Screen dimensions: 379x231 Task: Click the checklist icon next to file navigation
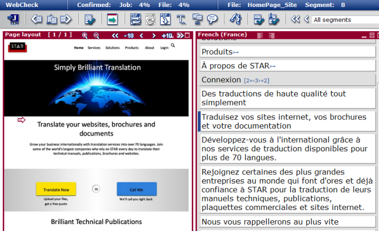(90, 19)
